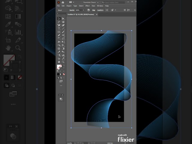Reset default fill and stroke
The width and height of the screenshot is (192, 144).
click(x=58, y=71)
